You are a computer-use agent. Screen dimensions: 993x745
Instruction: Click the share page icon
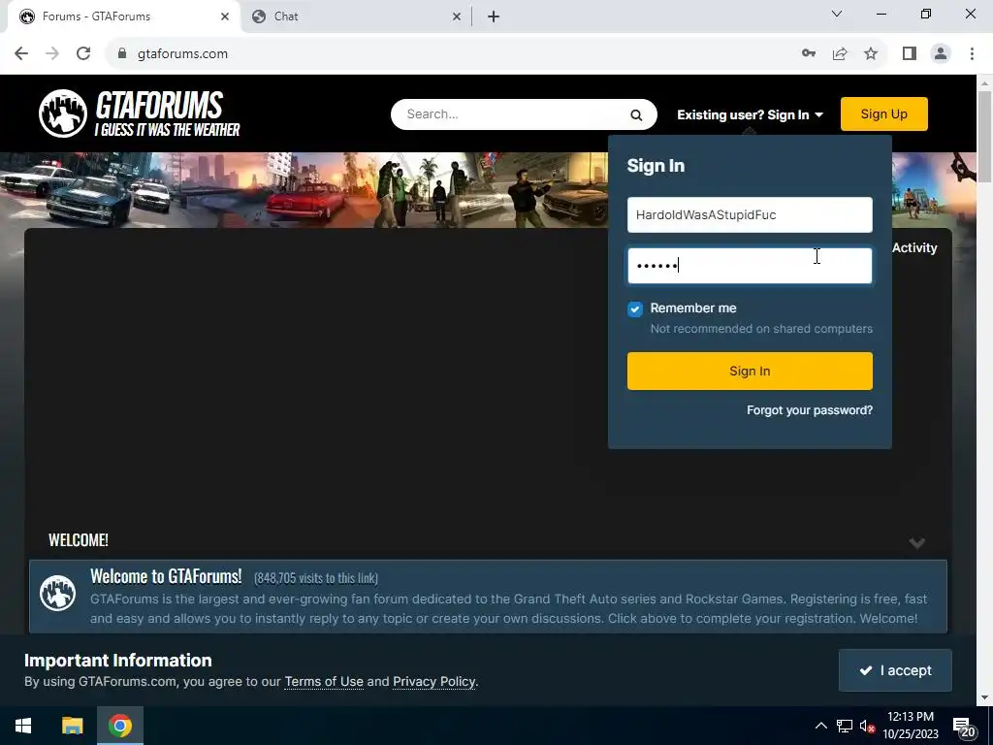[x=840, y=53]
